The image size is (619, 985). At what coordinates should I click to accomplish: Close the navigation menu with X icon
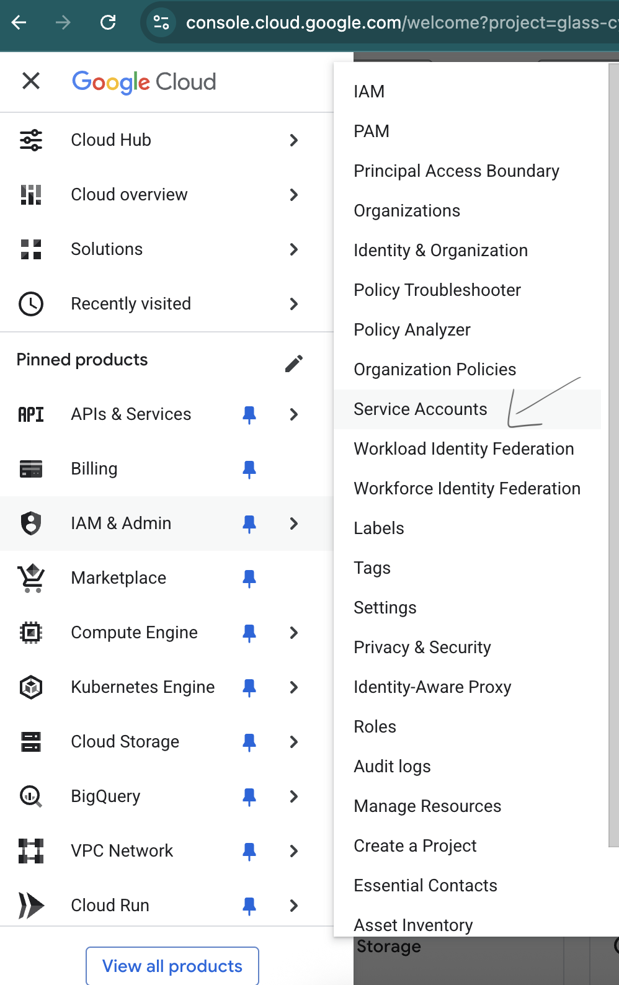pos(31,81)
